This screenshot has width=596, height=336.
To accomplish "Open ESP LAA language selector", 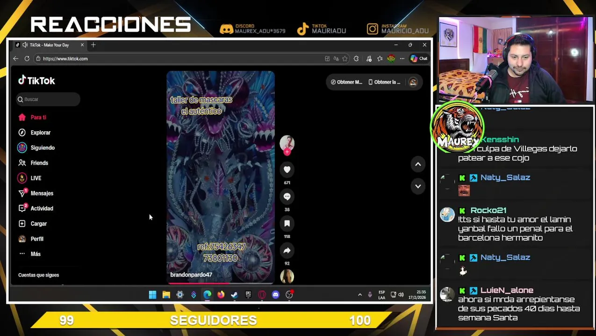I will tap(382, 295).
